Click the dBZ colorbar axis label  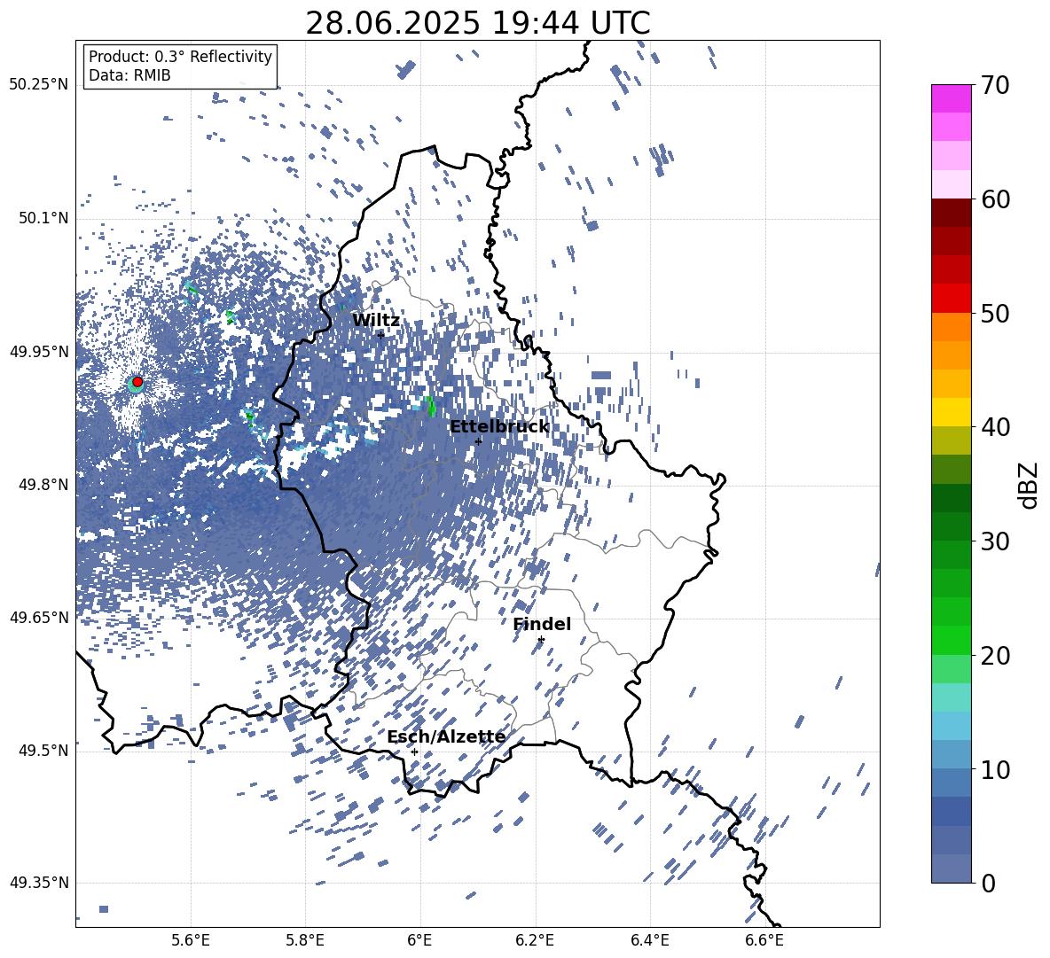click(1030, 485)
